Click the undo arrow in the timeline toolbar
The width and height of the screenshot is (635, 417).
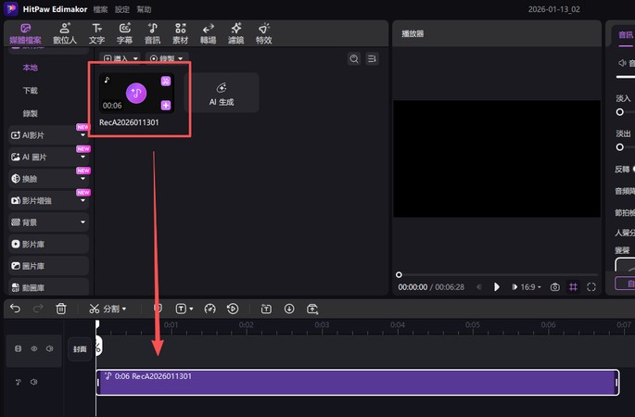[15, 309]
